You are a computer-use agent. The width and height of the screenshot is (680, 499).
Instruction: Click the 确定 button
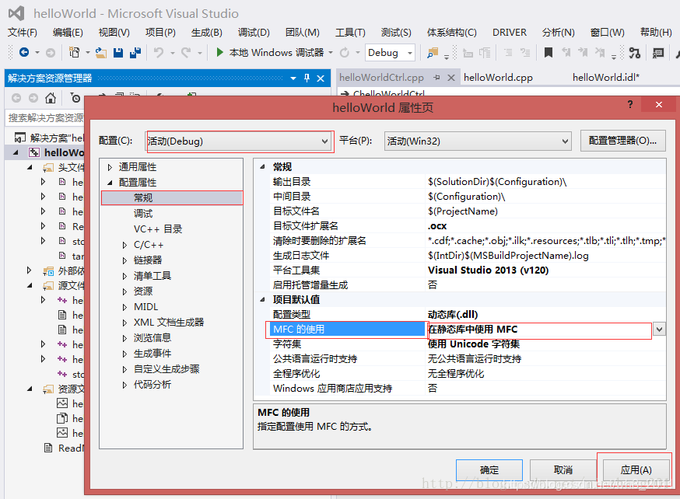(489, 470)
